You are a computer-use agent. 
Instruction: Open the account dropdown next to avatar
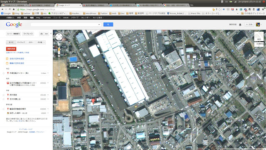pos(261,25)
